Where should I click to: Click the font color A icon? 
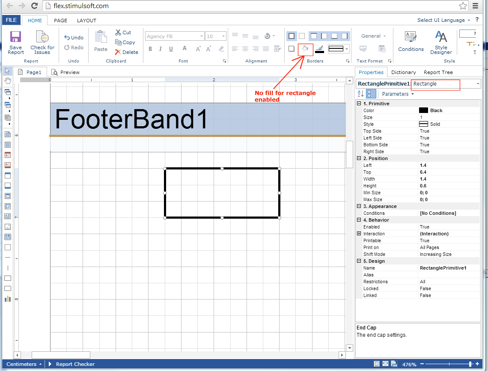pos(184,48)
